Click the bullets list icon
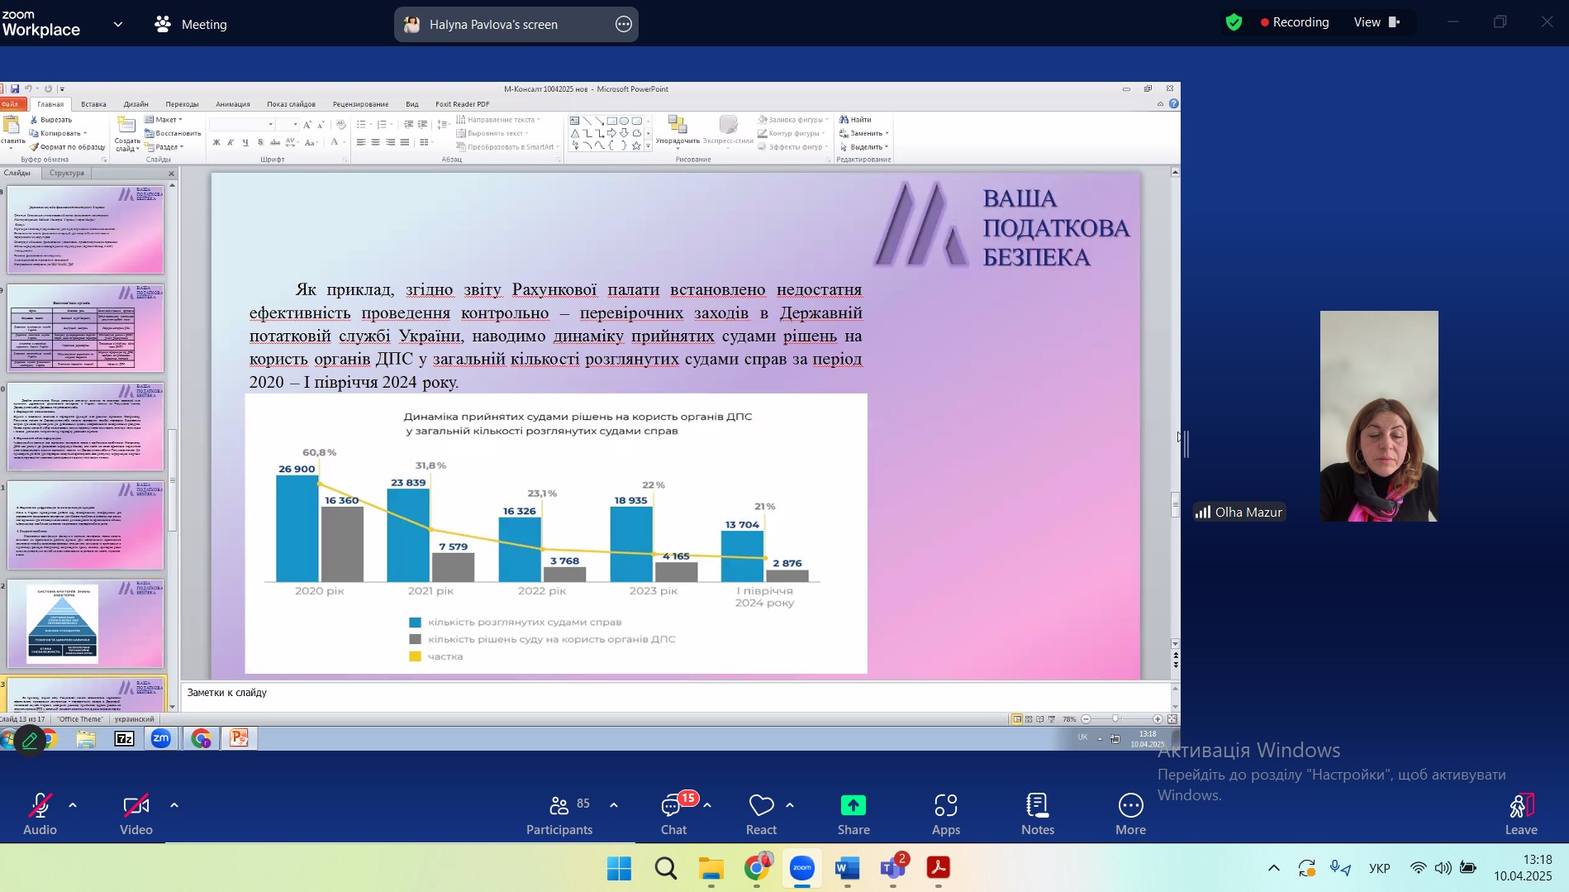Screen dimensions: 1569x892 361,124
